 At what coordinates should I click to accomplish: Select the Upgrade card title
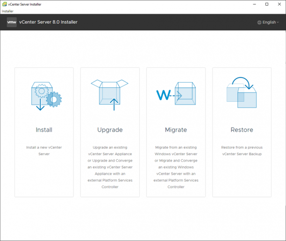click(x=110, y=130)
